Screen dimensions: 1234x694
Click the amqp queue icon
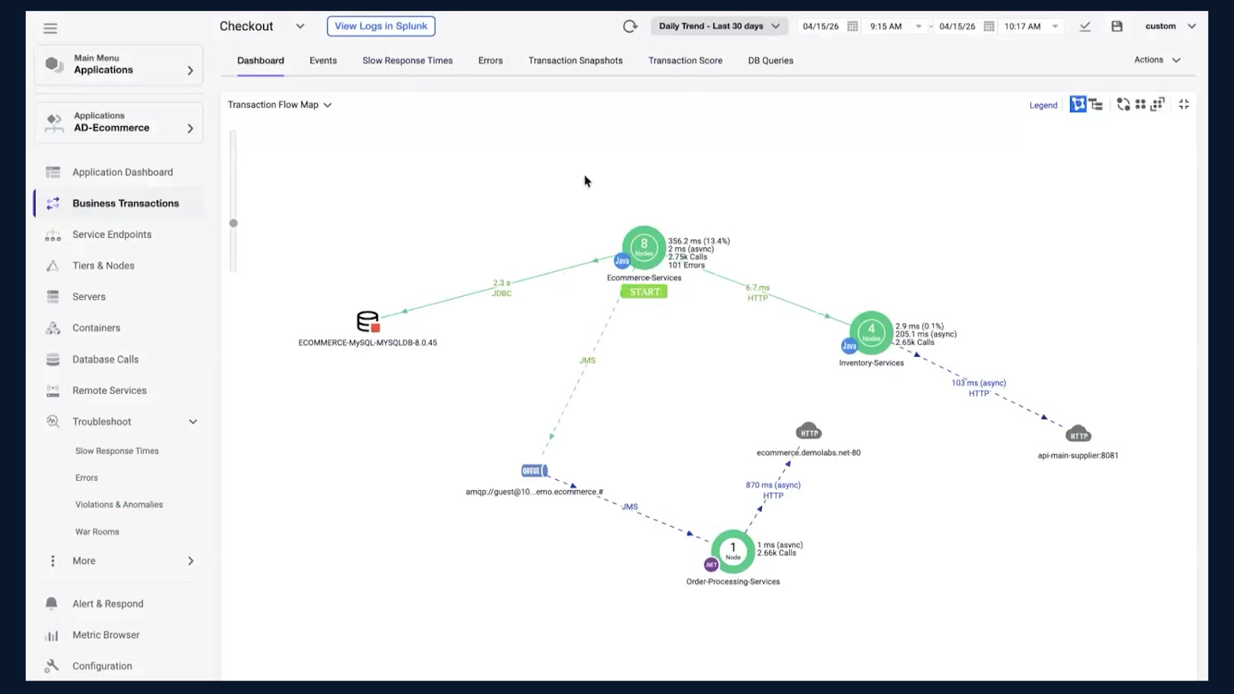coord(535,471)
